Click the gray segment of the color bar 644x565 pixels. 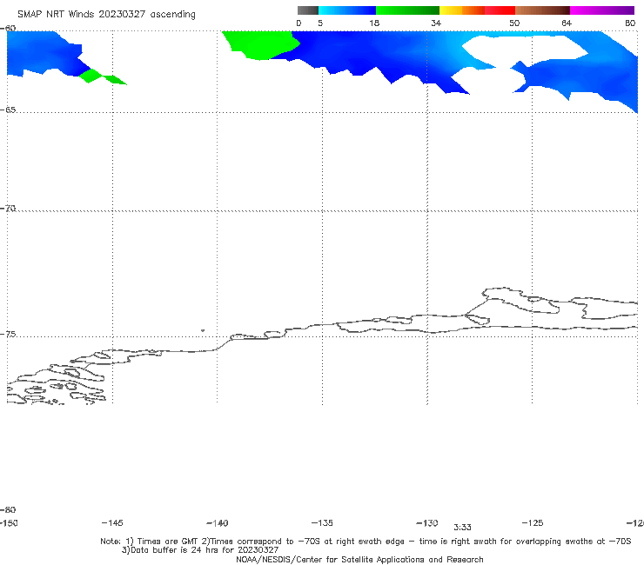click(307, 10)
